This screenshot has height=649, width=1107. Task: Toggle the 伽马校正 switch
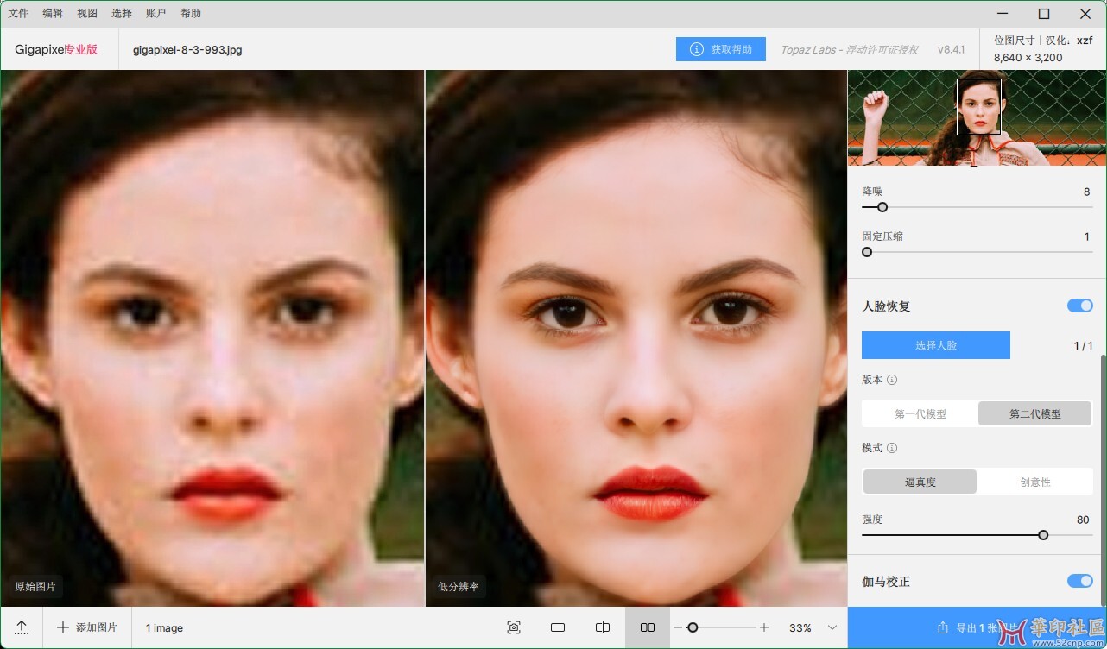click(1079, 581)
